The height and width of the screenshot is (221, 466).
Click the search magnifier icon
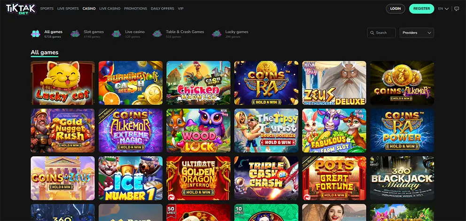pos(373,33)
